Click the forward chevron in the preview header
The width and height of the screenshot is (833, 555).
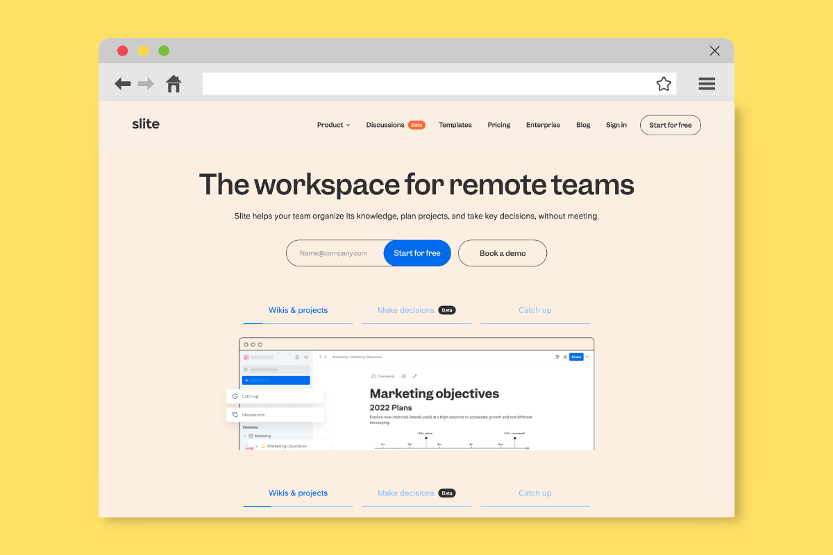(325, 357)
